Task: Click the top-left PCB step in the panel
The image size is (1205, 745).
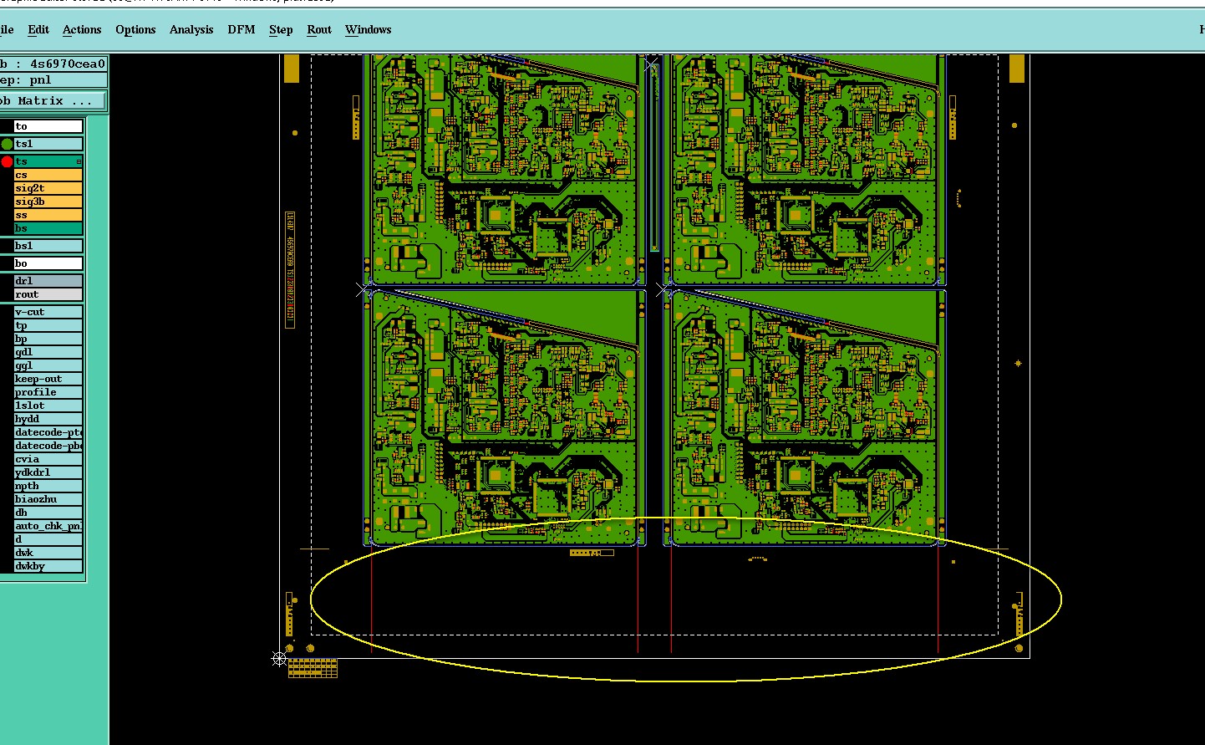Action: click(505, 170)
